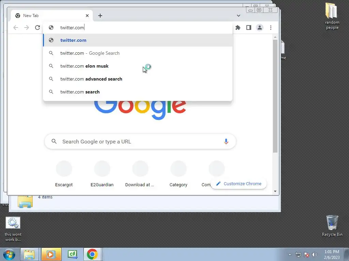Viewport: 349px width, 261px height.
Task: Click the globe icon in the address bar
Action: [x=51, y=28]
